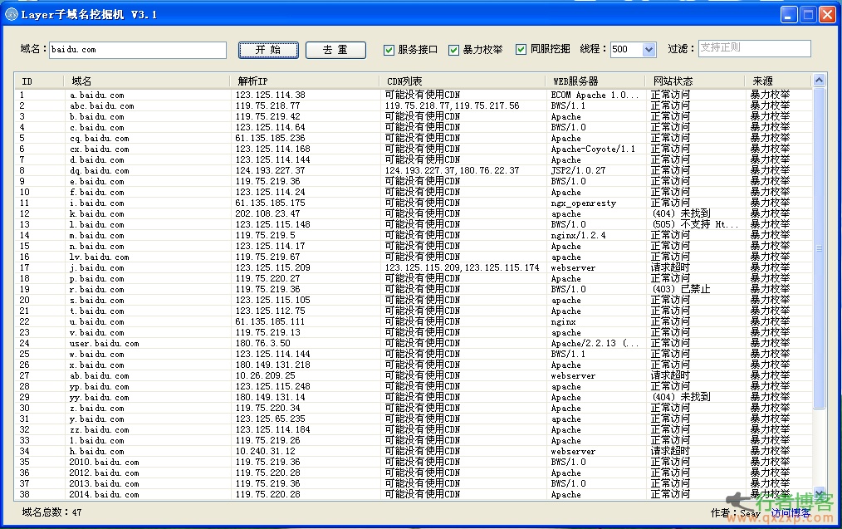Click the 域名总数：47 status text
842x529 pixels.
[51, 512]
